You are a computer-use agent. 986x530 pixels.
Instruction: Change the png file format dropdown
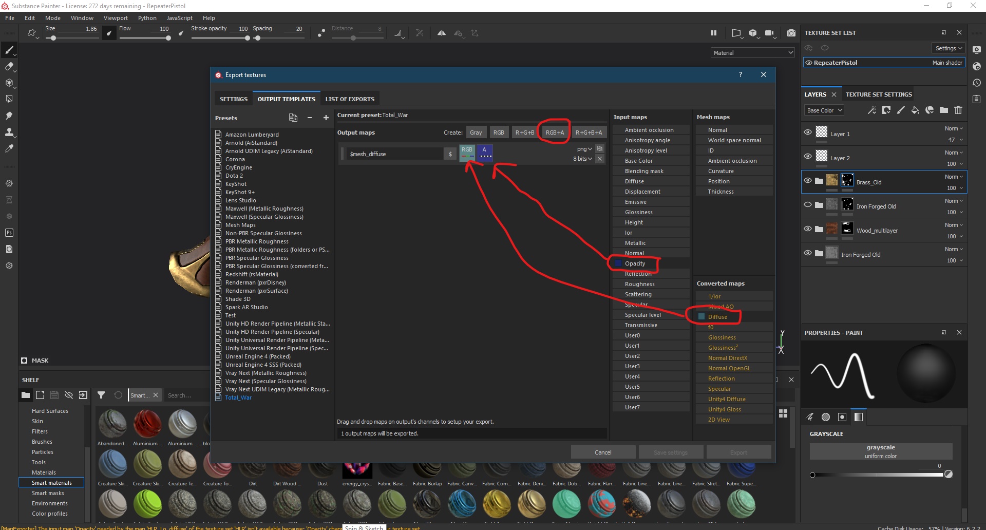pos(584,149)
